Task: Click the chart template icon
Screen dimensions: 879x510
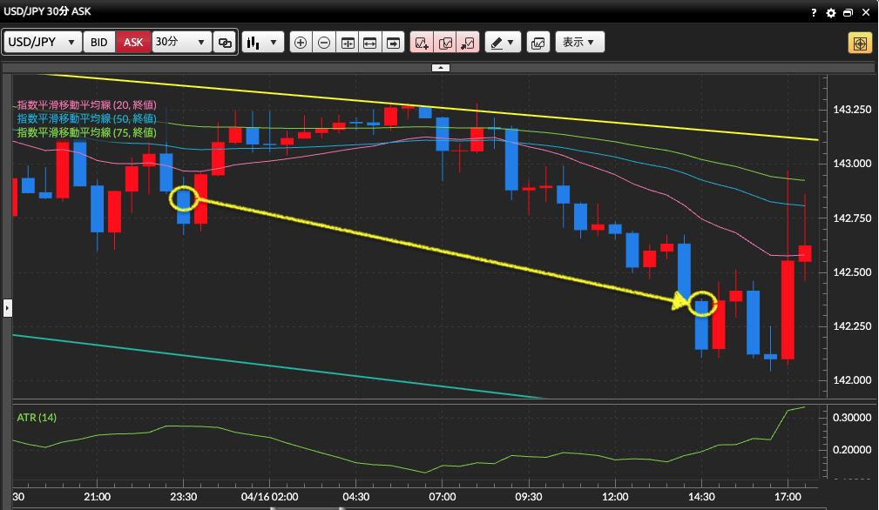Action: pyautogui.click(x=538, y=43)
